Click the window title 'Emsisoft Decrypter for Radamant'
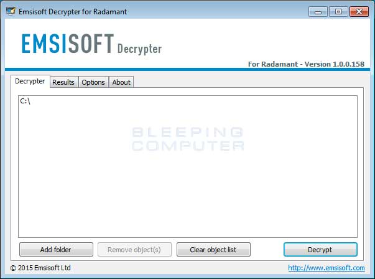 73,12
